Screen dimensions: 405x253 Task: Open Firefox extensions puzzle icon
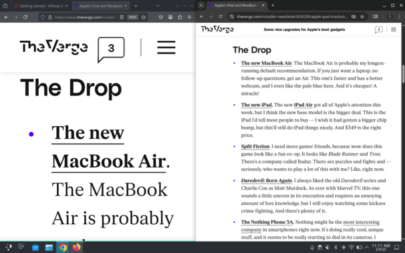coord(180,17)
